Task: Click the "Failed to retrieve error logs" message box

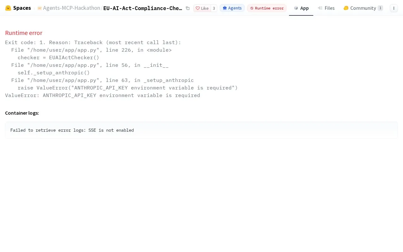Action: 201,130
